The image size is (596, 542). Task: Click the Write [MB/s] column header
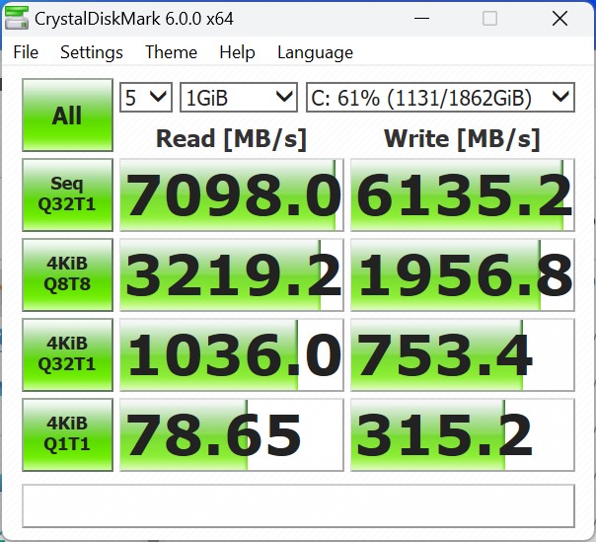click(462, 139)
